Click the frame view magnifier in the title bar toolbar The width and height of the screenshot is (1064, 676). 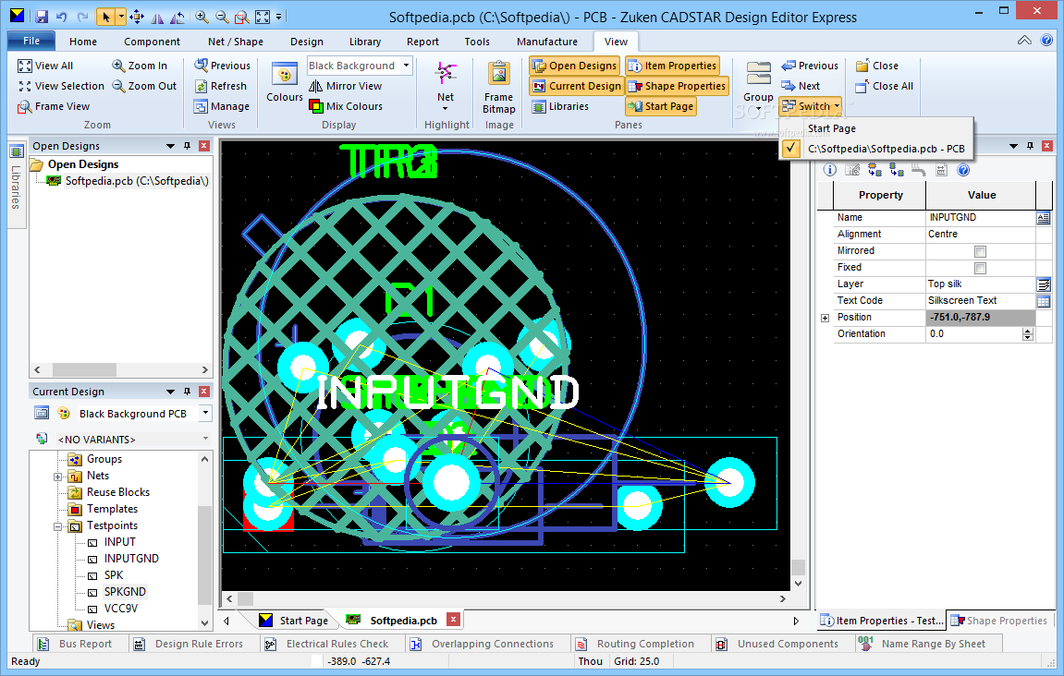pos(241,17)
